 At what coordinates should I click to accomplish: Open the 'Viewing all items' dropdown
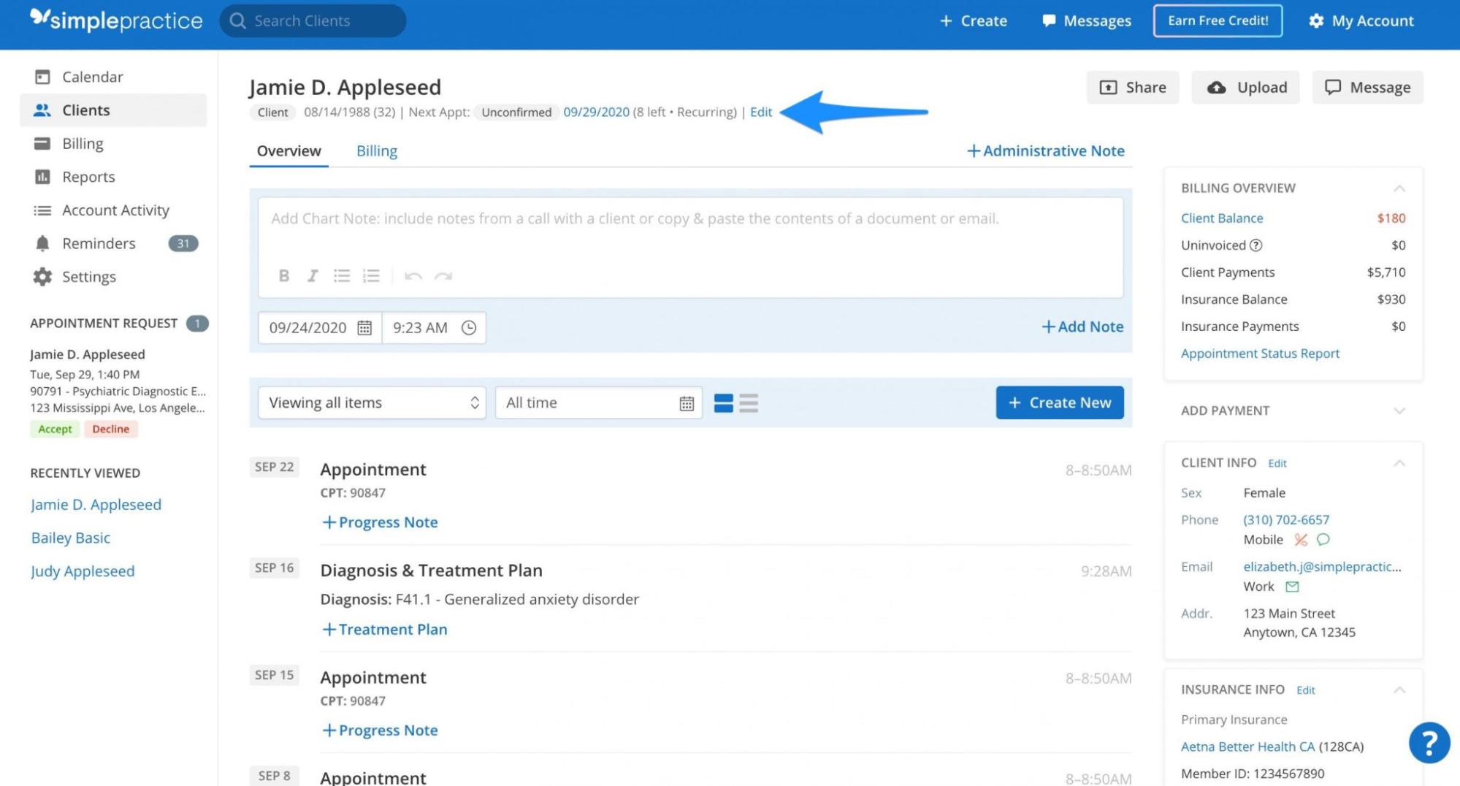[x=372, y=402]
